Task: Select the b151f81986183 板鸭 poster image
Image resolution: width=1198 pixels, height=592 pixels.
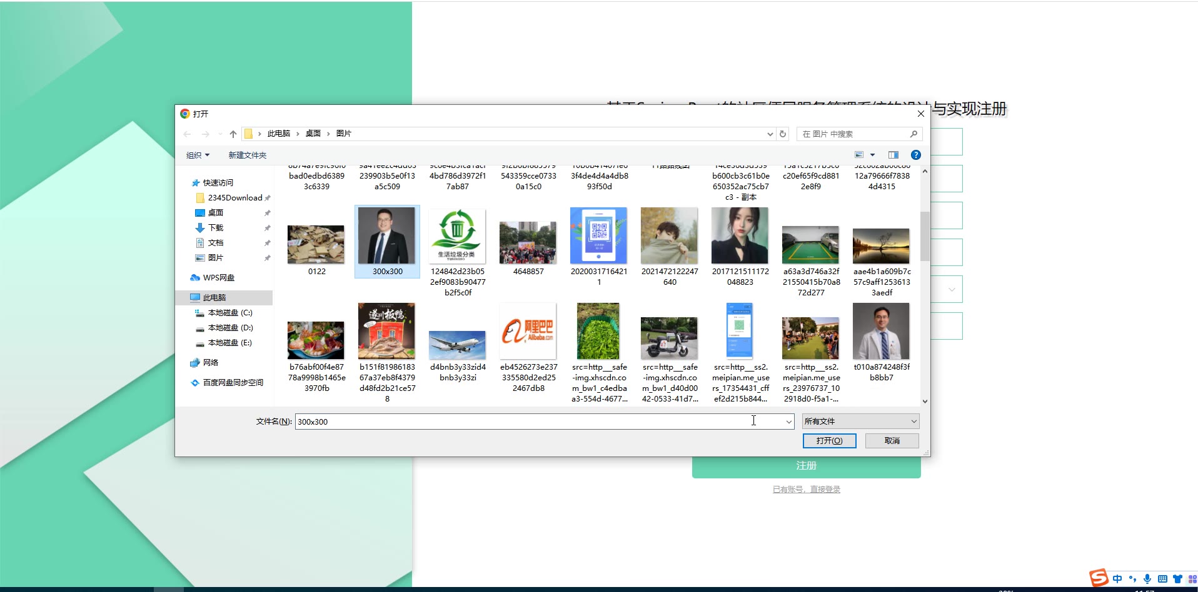Action: [x=386, y=331]
